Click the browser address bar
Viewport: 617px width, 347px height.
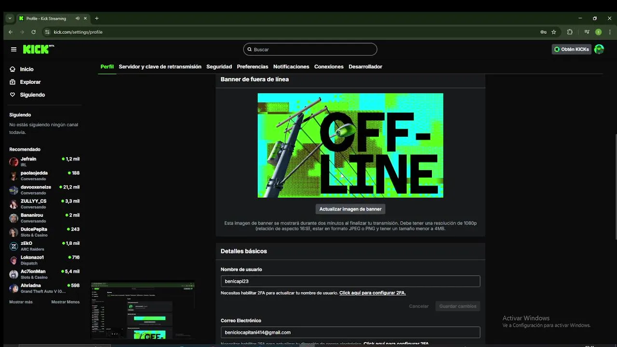[289, 32]
